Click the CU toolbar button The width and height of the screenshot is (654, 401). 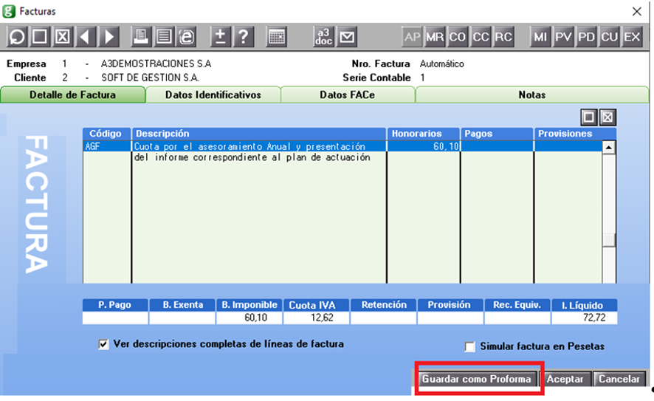tap(609, 37)
